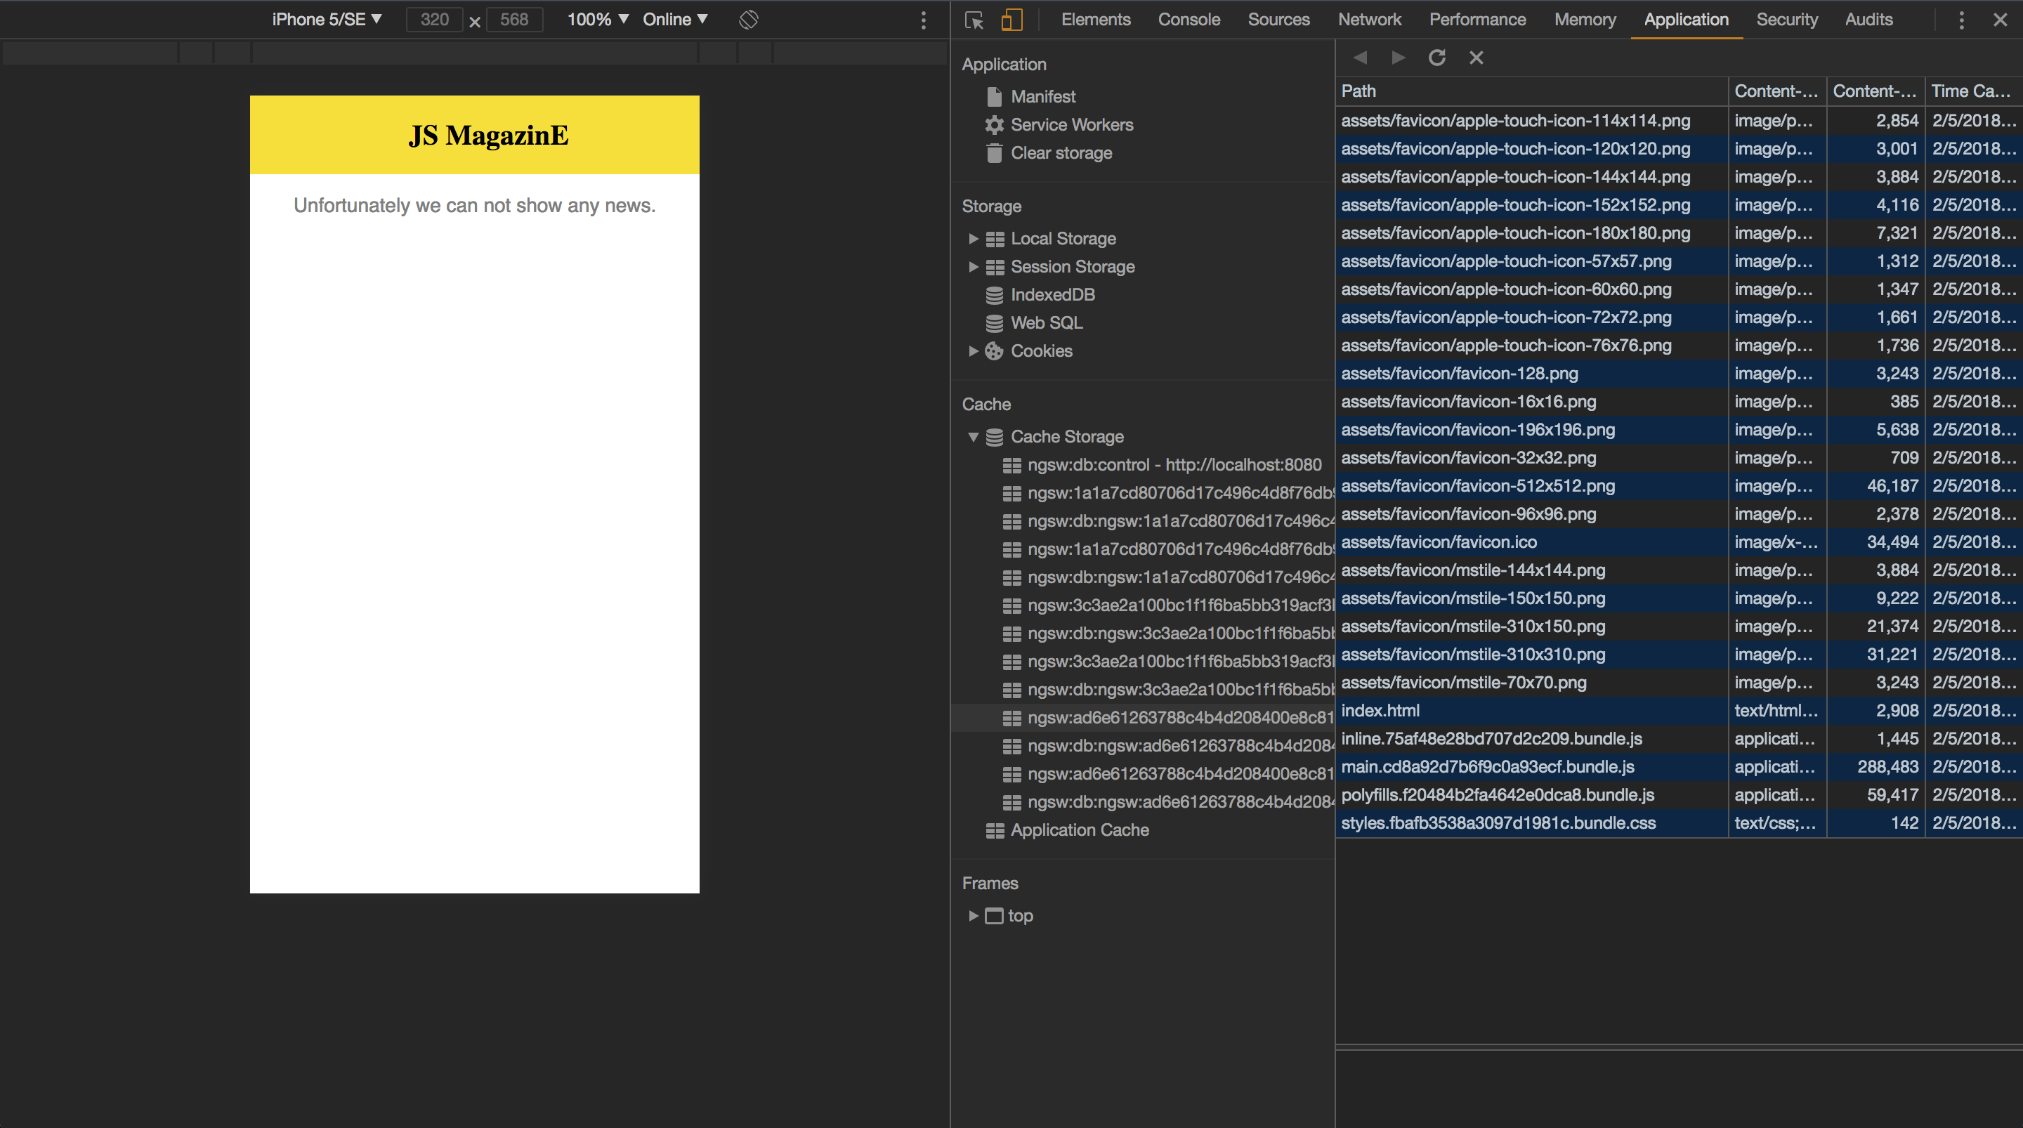Image resolution: width=2023 pixels, height=1128 pixels.
Task: Change network throttling from Online
Action: (x=674, y=19)
